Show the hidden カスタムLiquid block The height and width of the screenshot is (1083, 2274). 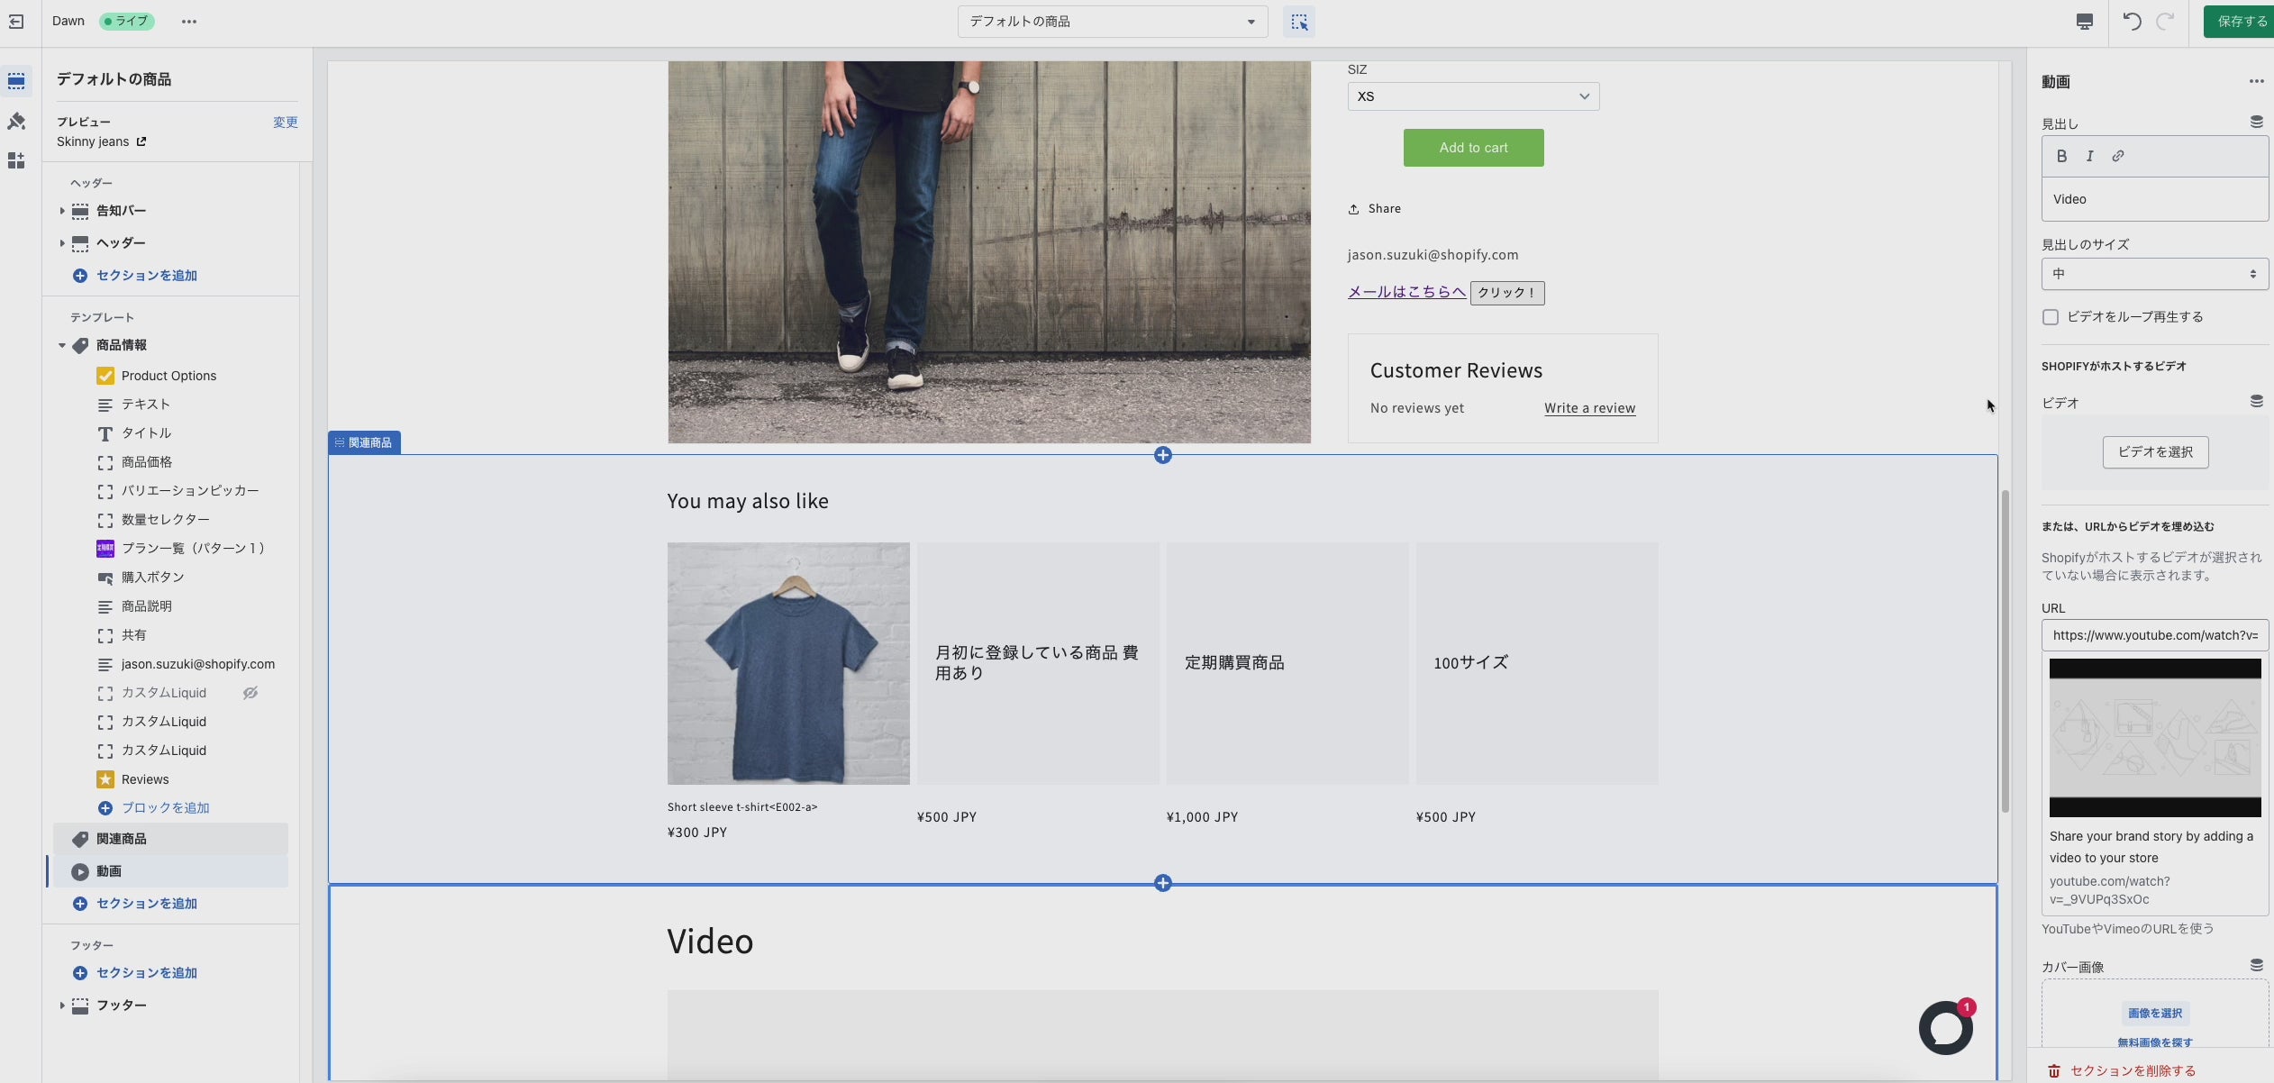coord(250,693)
